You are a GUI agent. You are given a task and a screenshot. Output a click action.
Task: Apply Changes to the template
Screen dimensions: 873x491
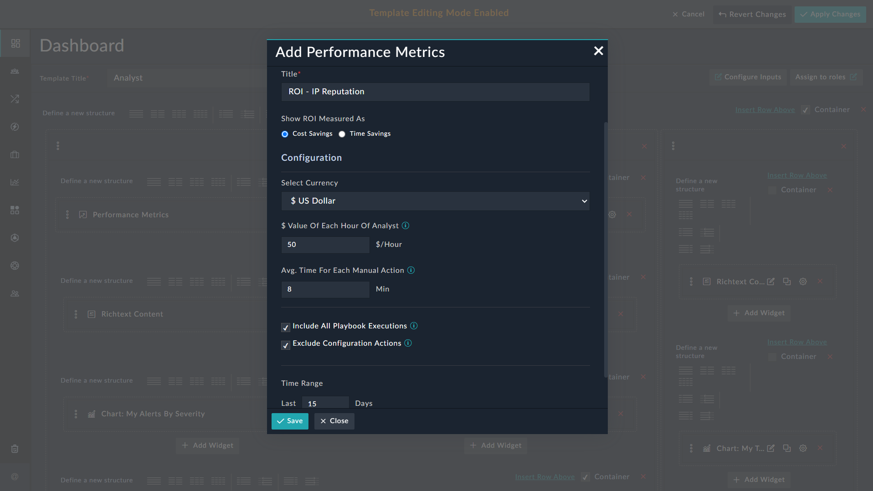tap(830, 14)
